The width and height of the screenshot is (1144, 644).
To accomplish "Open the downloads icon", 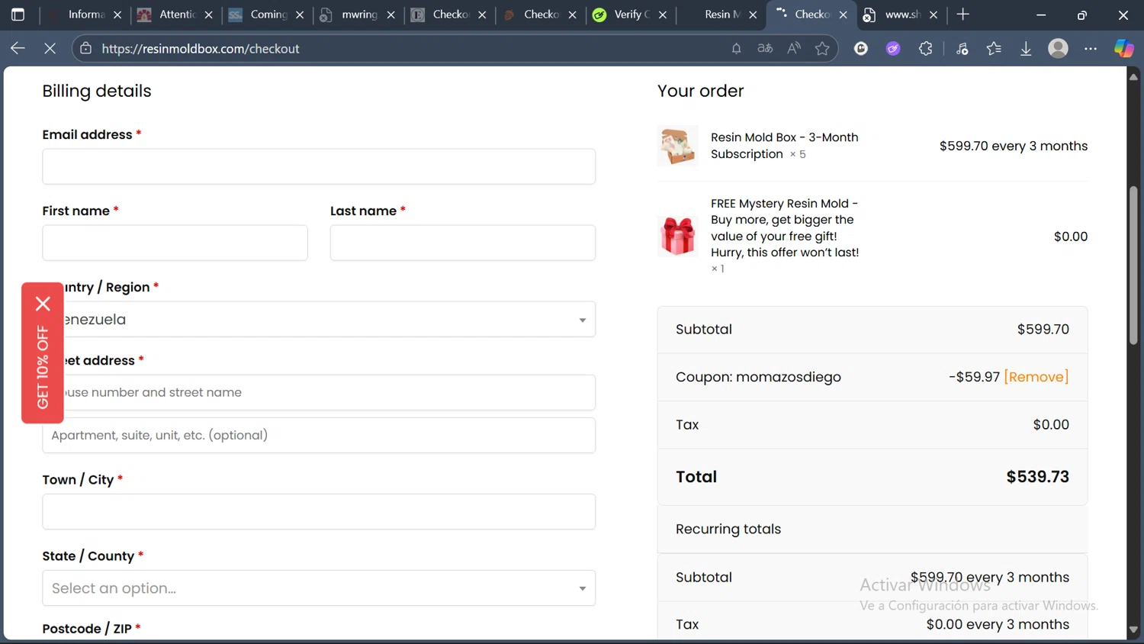I will point(1026,48).
